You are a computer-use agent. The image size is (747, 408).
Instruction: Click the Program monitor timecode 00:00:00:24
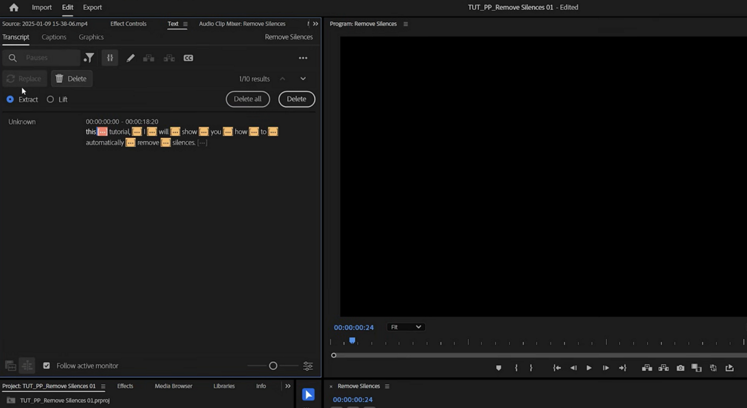pyautogui.click(x=354, y=327)
